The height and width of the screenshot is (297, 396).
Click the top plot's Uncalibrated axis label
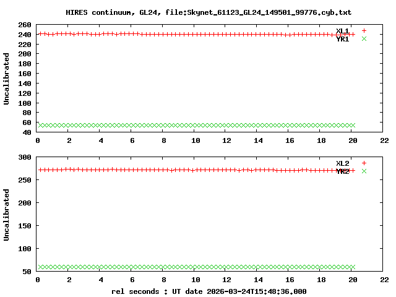click(6, 79)
